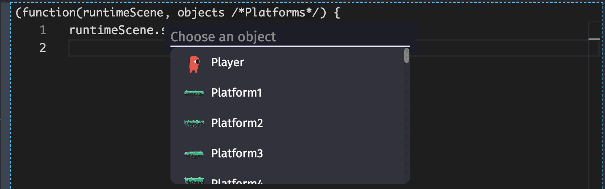The image size is (605, 189).
Task: Click the object list scrollbar thumb
Action: (x=407, y=56)
